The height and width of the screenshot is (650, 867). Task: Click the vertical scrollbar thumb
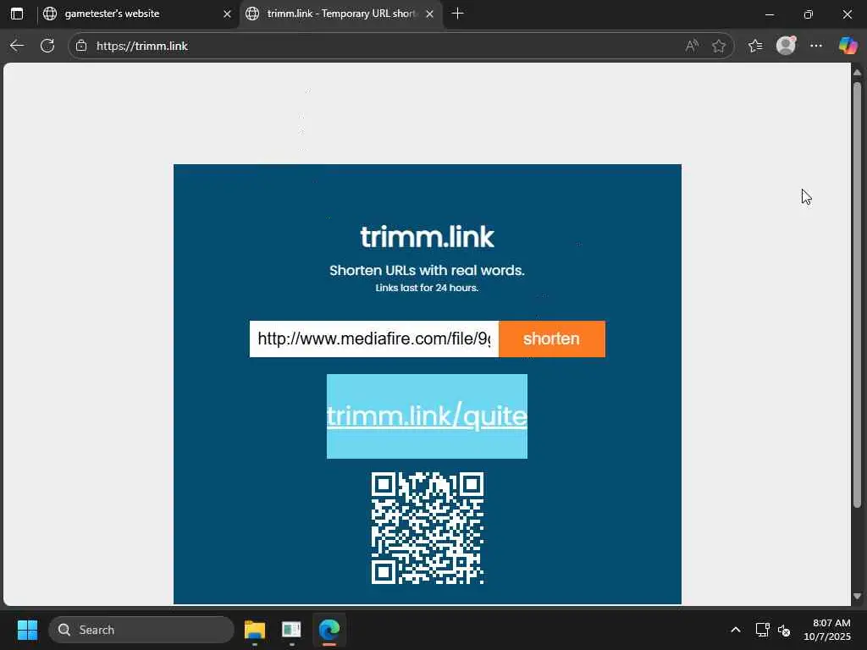857,295
